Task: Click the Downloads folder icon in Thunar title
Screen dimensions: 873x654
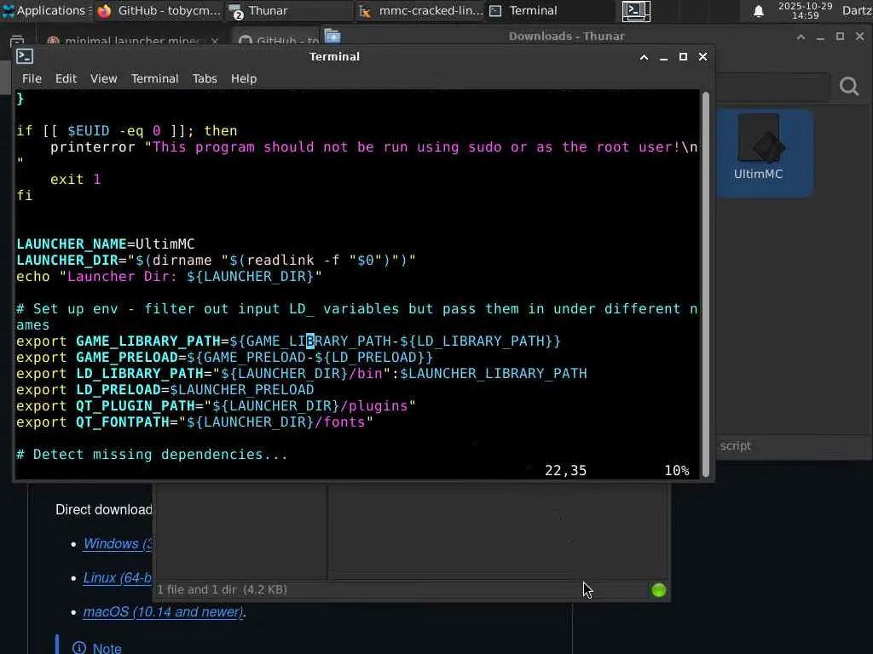Action: pyautogui.click(x=332, y=36)
